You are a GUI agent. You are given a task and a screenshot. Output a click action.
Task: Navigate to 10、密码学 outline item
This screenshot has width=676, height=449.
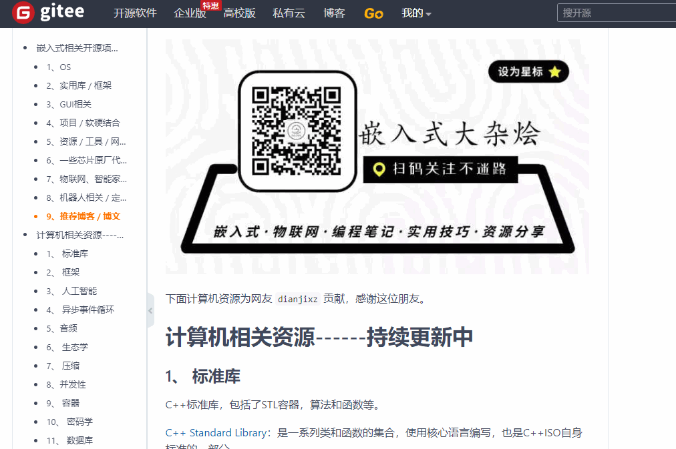coord(69,422)
